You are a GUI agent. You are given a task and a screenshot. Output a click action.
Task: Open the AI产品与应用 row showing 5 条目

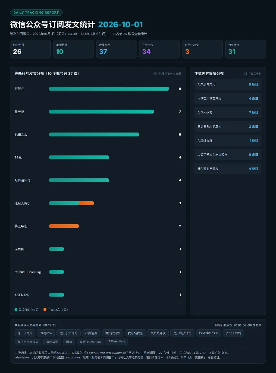pyautogui.click(x=228, y=85)
